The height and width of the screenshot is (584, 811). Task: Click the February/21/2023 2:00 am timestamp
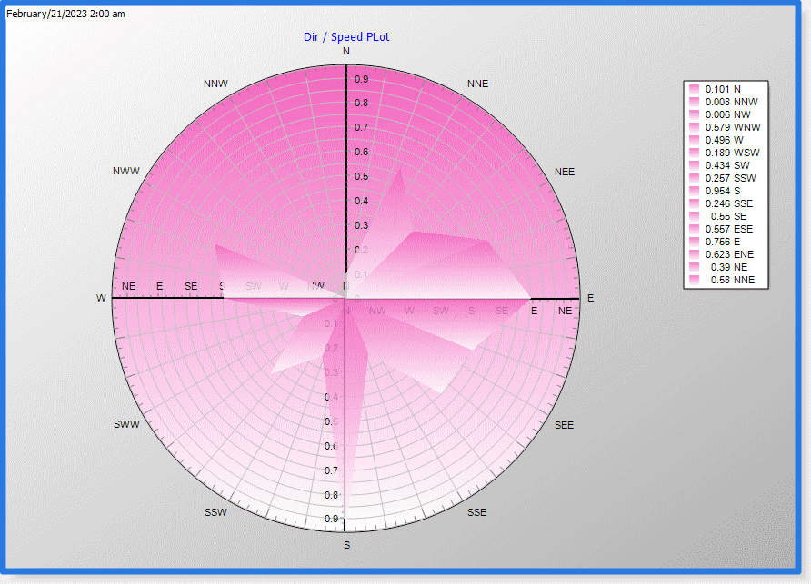(65, 14)
